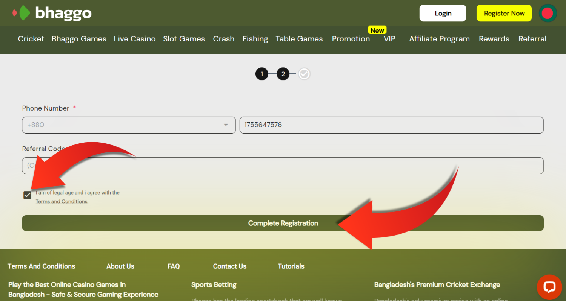Open the Crash games menu

pyautogui.click(x=224, y=39)
